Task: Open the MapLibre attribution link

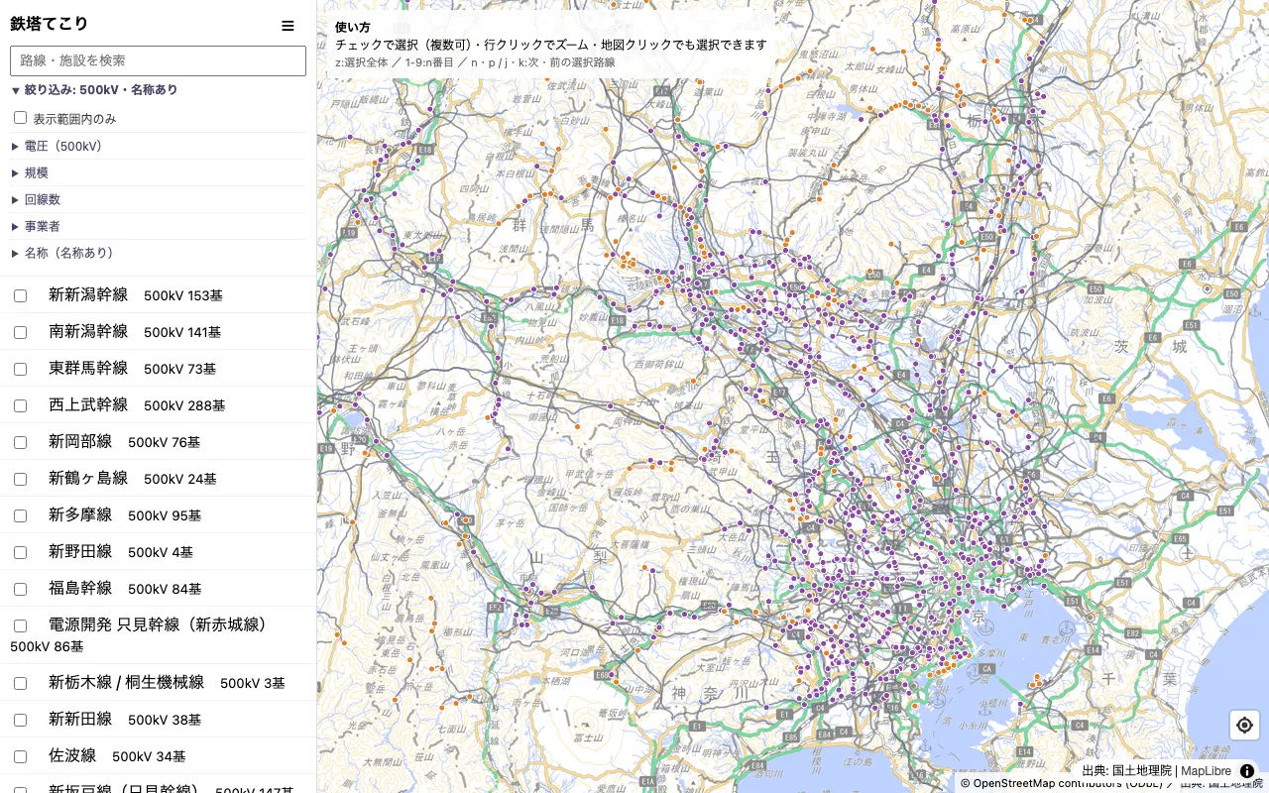Action: click(x=1206, y=770)
